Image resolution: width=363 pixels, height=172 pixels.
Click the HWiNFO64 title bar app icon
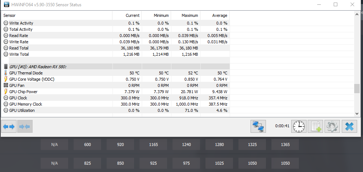tap(7, 5)
